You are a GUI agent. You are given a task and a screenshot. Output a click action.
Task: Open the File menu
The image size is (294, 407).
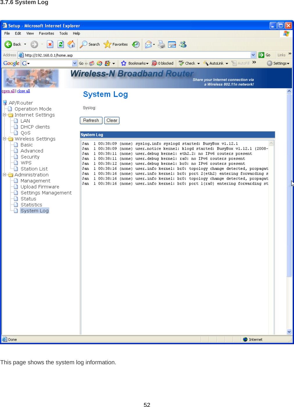pos(7,33)
